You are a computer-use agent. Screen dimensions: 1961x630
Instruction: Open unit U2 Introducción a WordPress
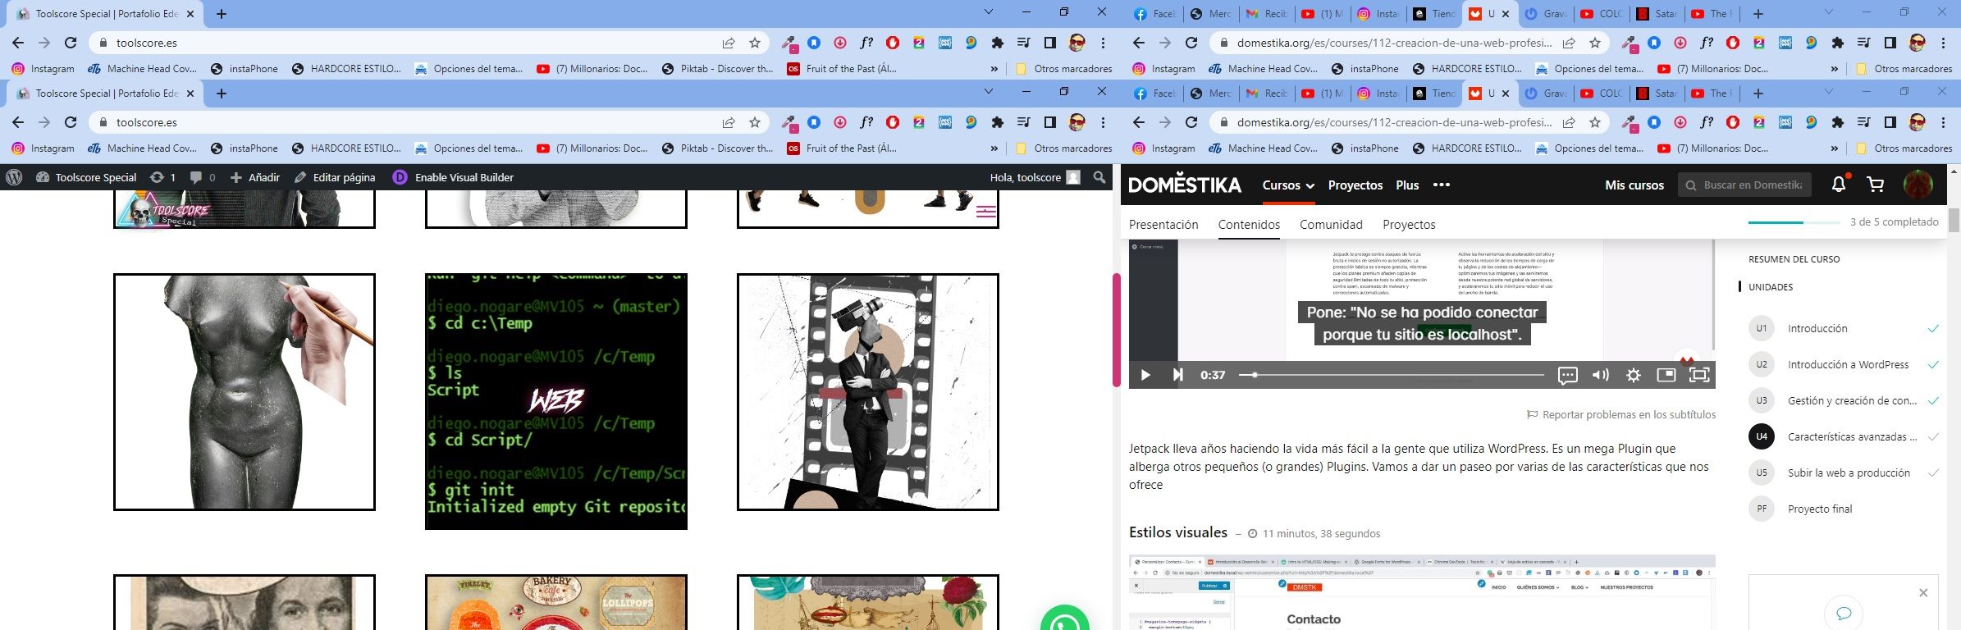[1844, 364]
